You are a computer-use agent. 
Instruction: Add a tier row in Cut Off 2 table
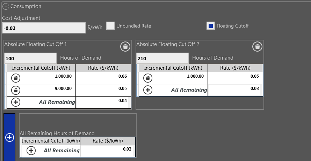pos(148,90)
